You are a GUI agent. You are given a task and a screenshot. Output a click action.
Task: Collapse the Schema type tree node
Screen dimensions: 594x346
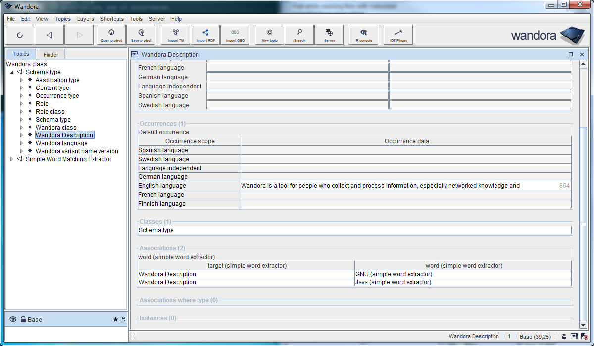click(12, 72)
